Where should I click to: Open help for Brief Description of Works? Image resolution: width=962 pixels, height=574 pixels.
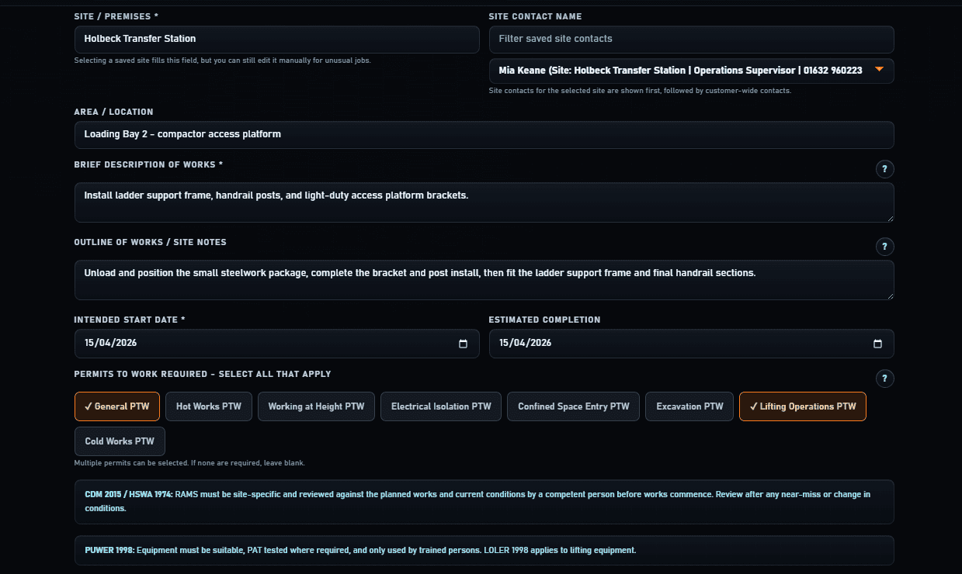[x=884, y=169]
